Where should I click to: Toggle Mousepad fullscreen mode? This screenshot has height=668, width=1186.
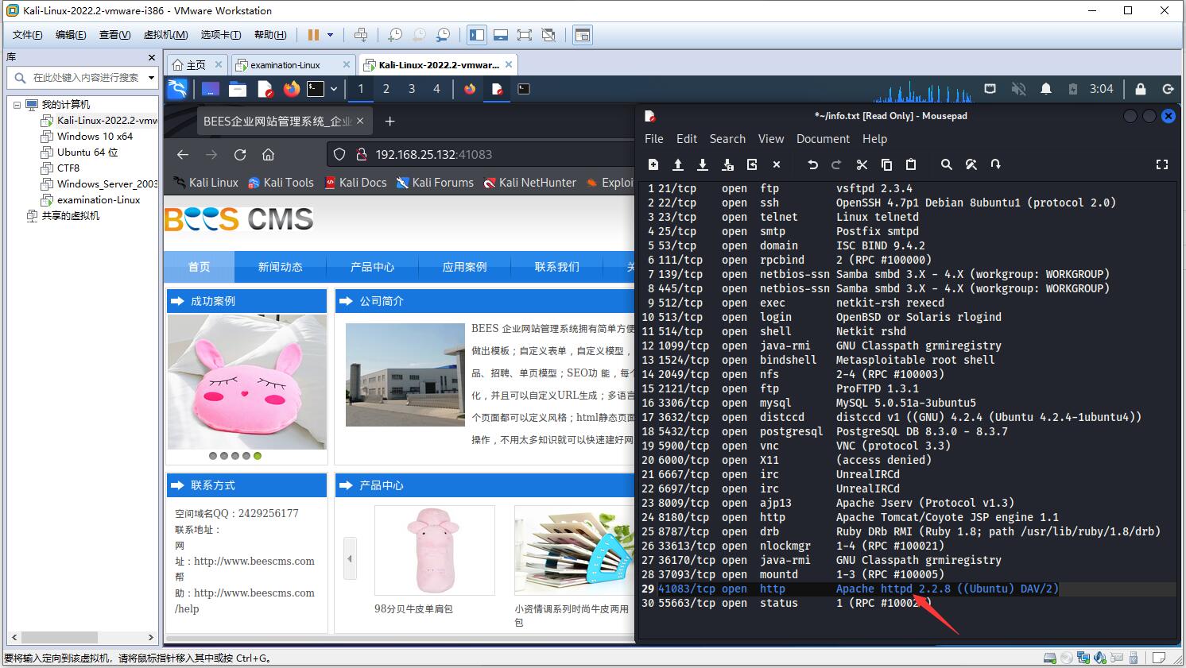[1162, 164]
